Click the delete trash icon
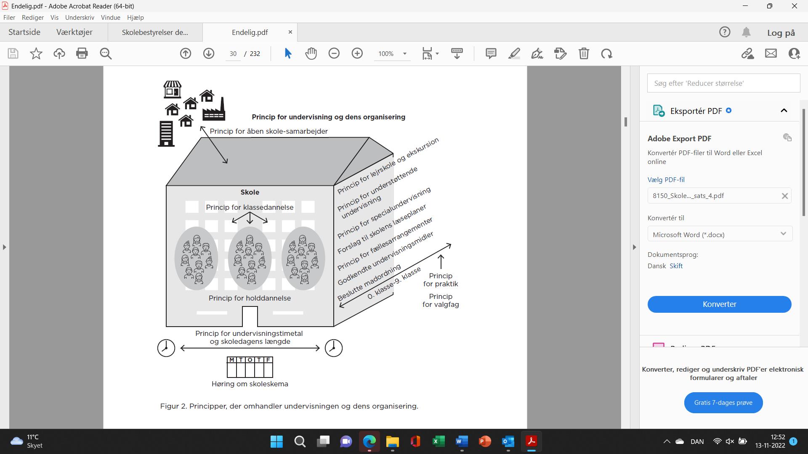Image resolution: width=808 pixels, height=454 pixels. click(x=584, y=53)
